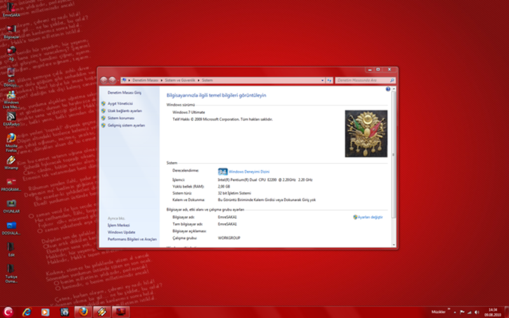This screenshot has width=509, height=318.
Task: Open the Geri Dönüşüm recycle bin icon
Action: point(11,77)
